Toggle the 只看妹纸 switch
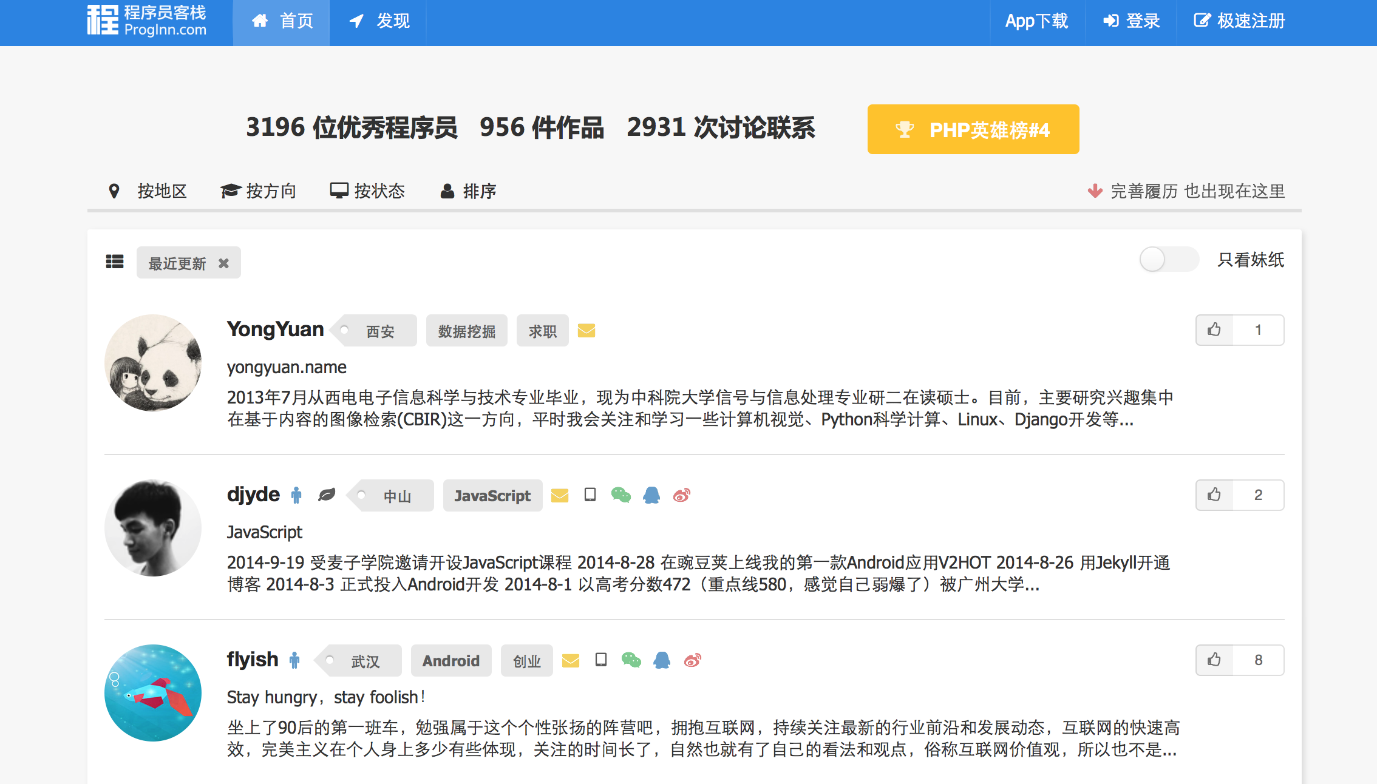 (1169, 260)
